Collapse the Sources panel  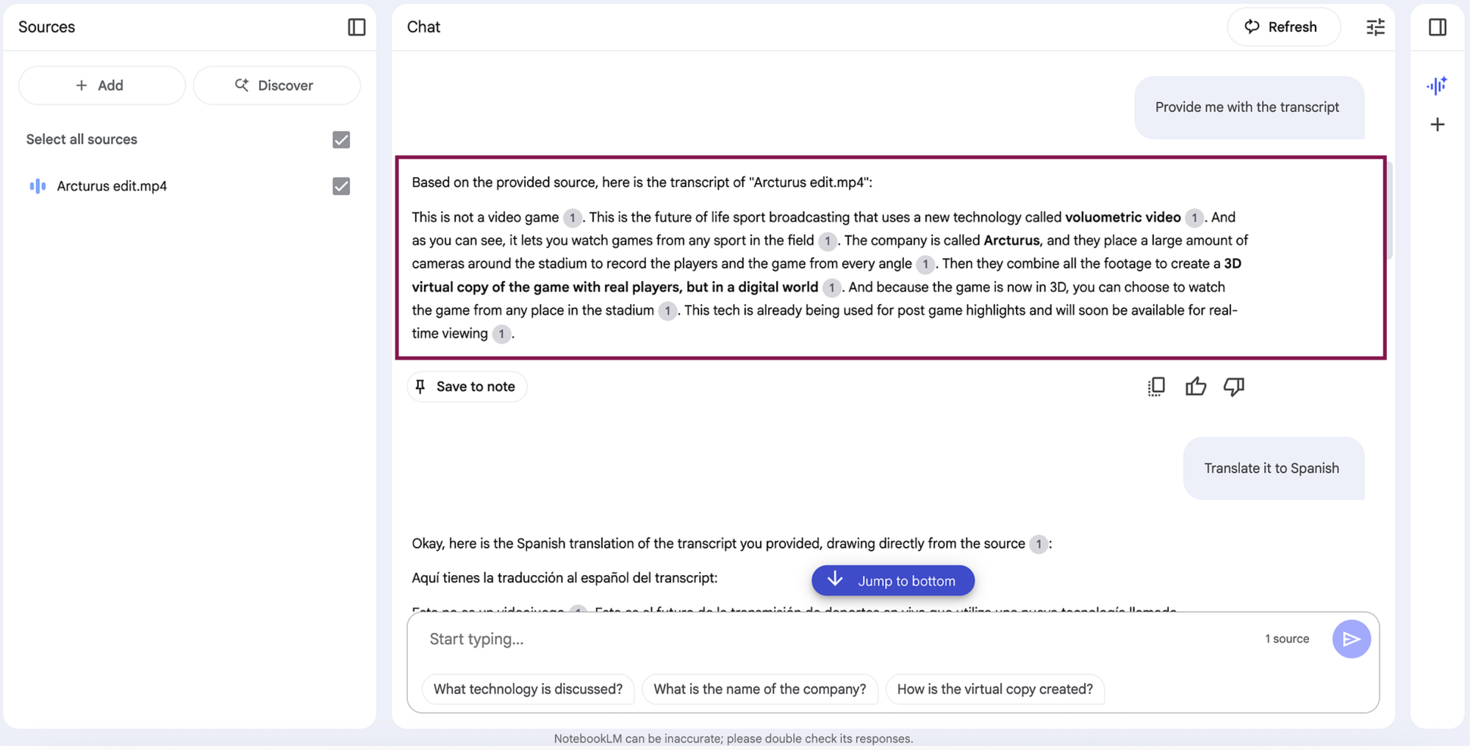(x=356, y=27)
